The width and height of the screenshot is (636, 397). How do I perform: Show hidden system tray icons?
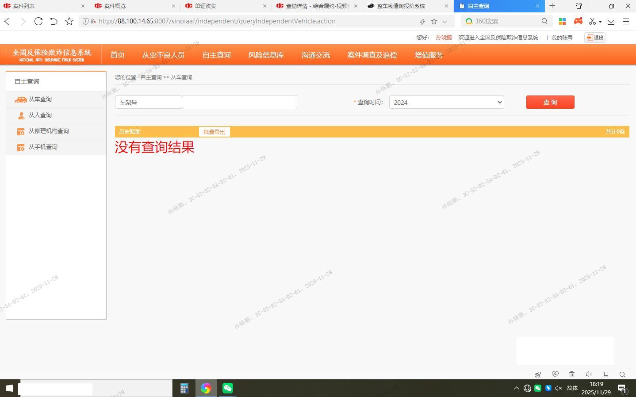[x=516, y=388]
